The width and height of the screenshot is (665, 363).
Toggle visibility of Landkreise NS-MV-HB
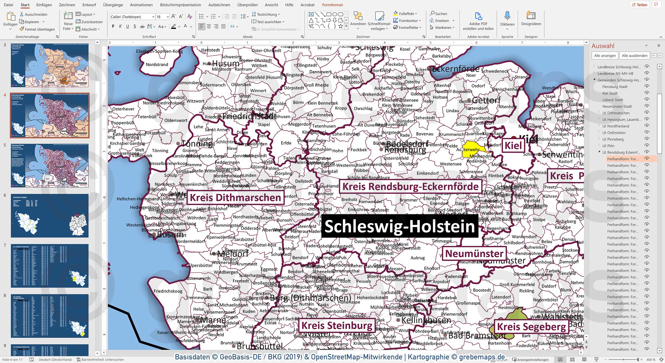coord(647,73)
